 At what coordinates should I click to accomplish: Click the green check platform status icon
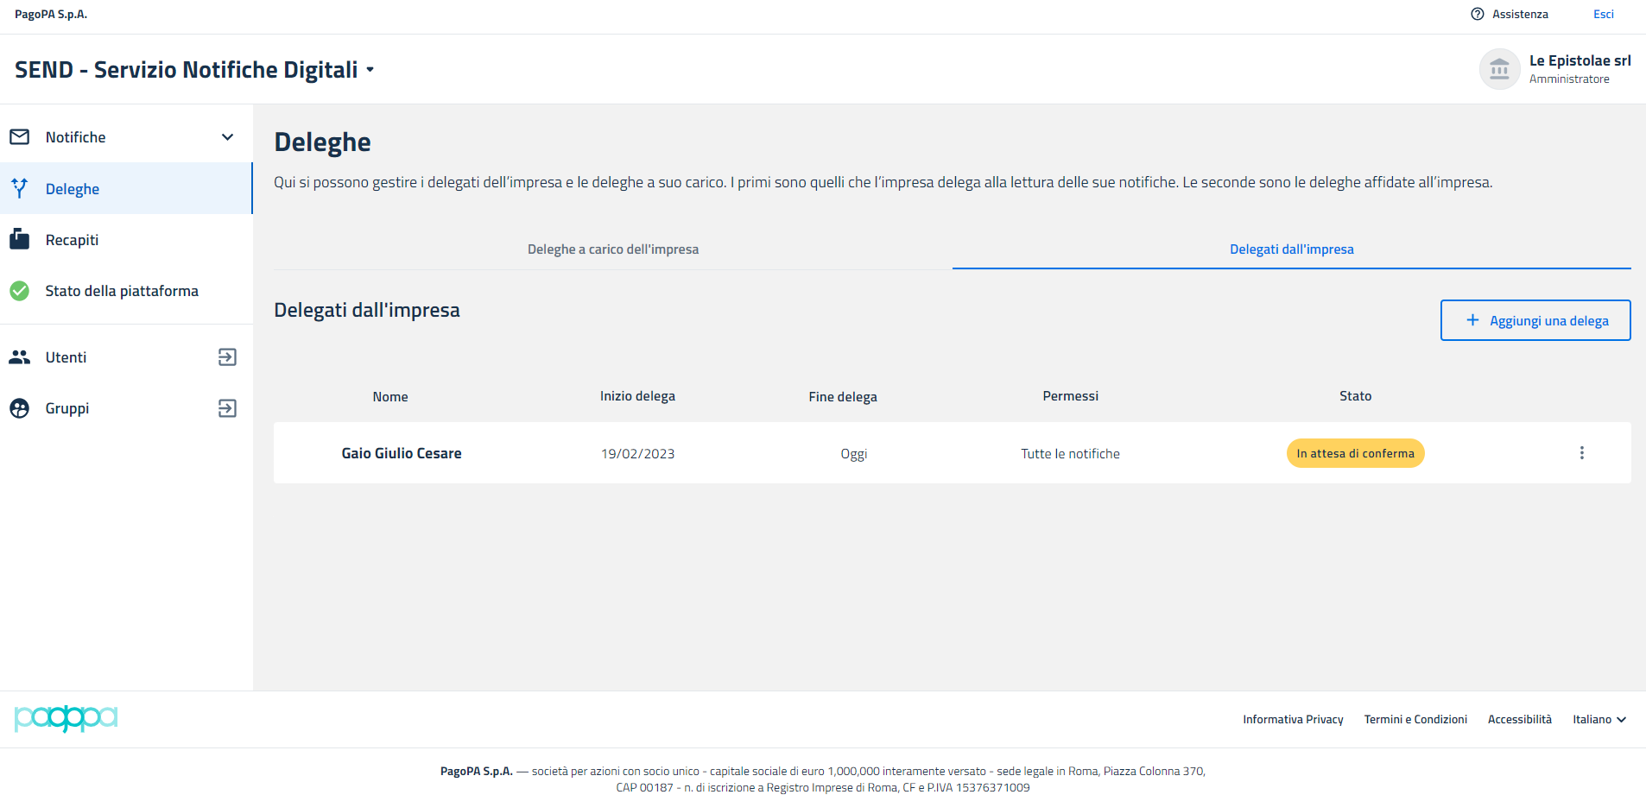pos(19,291)
